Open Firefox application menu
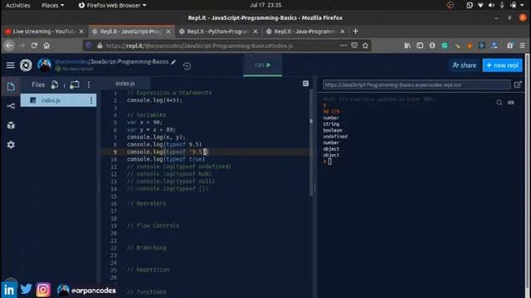531x298 pixels. 522,46
